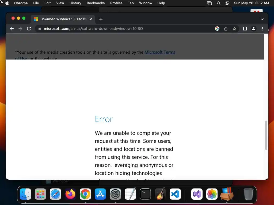
Task: Open Control Center in menu bar
Action: [x=227, y=3]
